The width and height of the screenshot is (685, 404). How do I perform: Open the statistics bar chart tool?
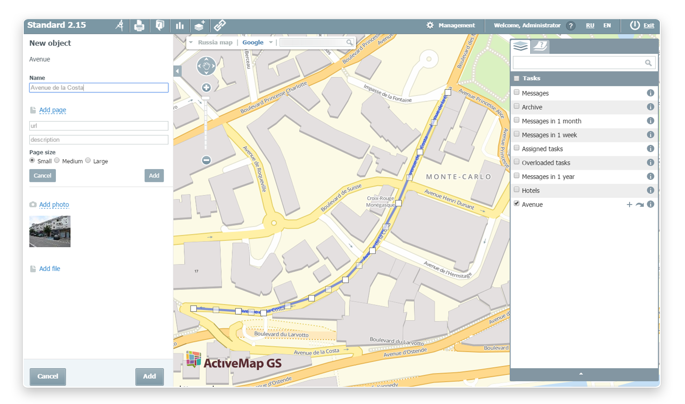[x=179, y=26]
